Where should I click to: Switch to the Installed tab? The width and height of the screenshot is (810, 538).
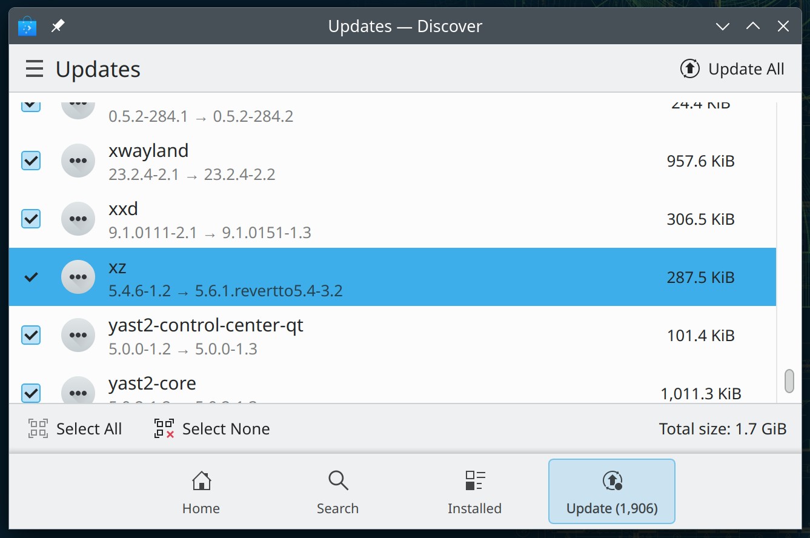(474, 493)
